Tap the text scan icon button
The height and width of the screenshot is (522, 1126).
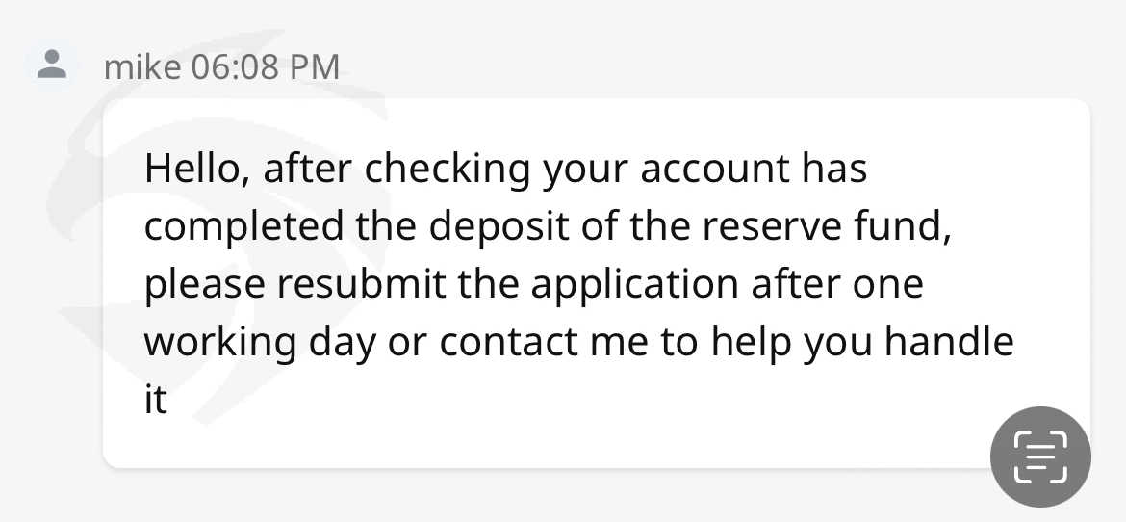(x=1039, y=457)
